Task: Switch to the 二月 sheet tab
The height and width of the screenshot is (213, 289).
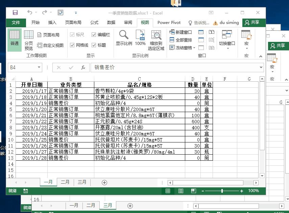Action: pyautogui.click(x=65, y=182)
